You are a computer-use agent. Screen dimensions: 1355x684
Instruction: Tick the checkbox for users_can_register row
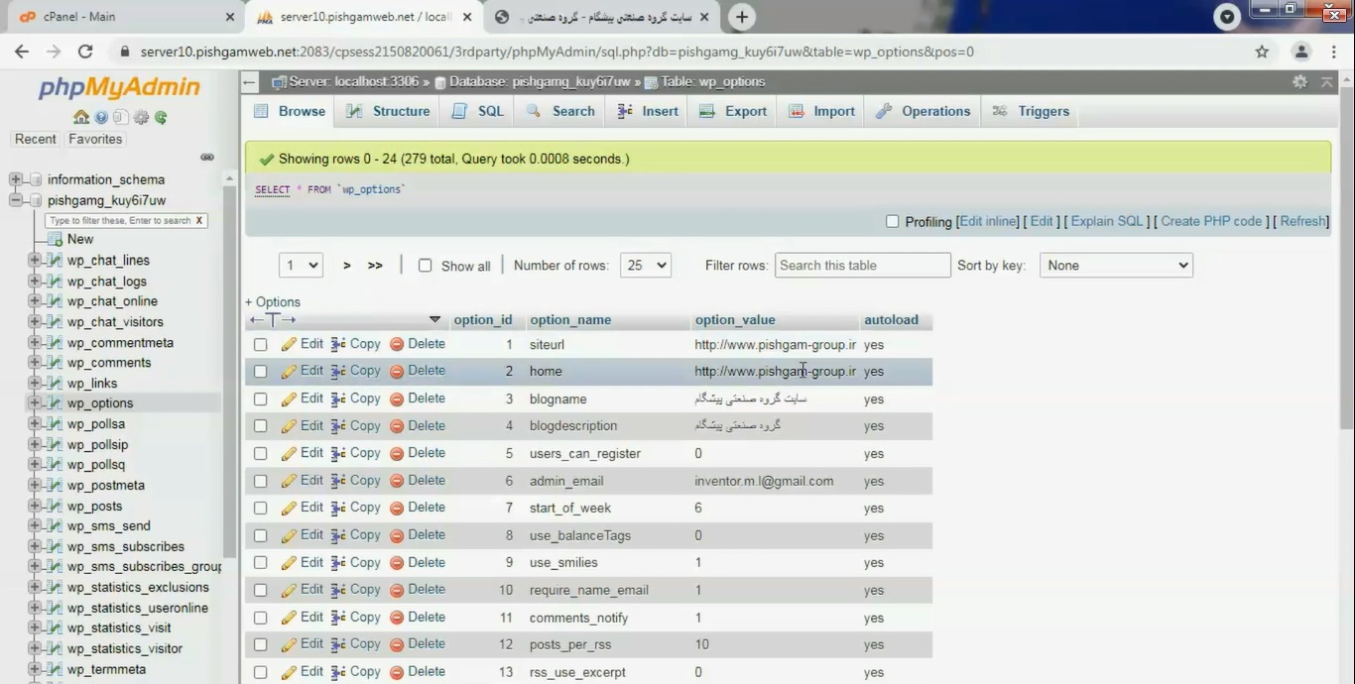[260, 454]
